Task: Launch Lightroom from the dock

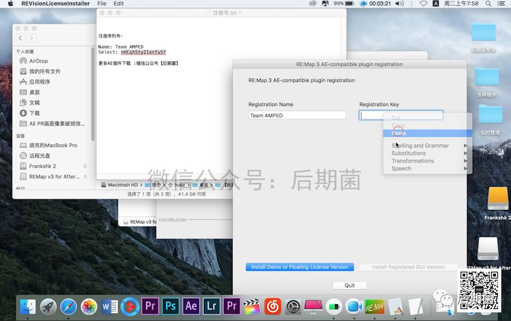Action: 212,306
